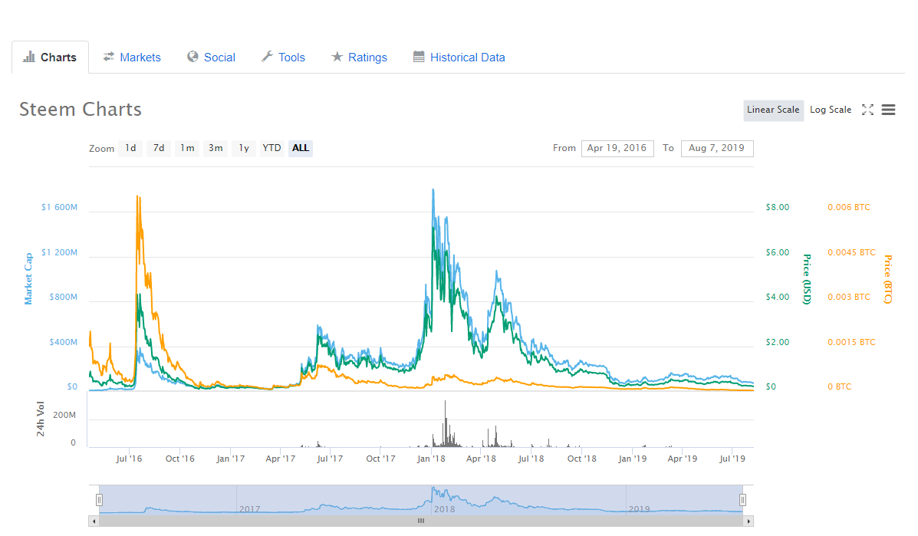The width and height of the screenshot is (918, 536).
Task: Click the $1 600M axis value
Action: (x=59, y=207)
